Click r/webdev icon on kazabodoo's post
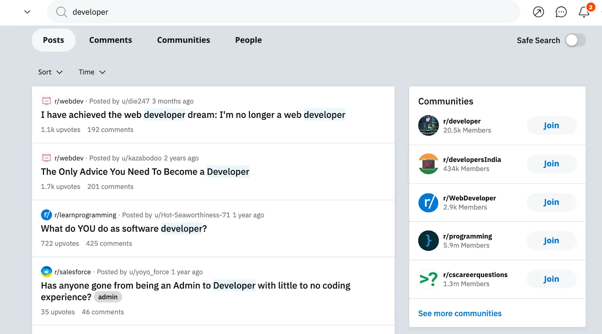 46,158
